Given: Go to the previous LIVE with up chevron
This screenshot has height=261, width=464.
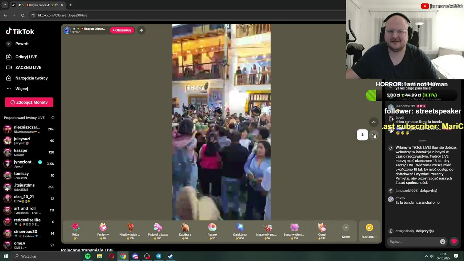Looking at the screenshot, I should [x=374, y=122].
